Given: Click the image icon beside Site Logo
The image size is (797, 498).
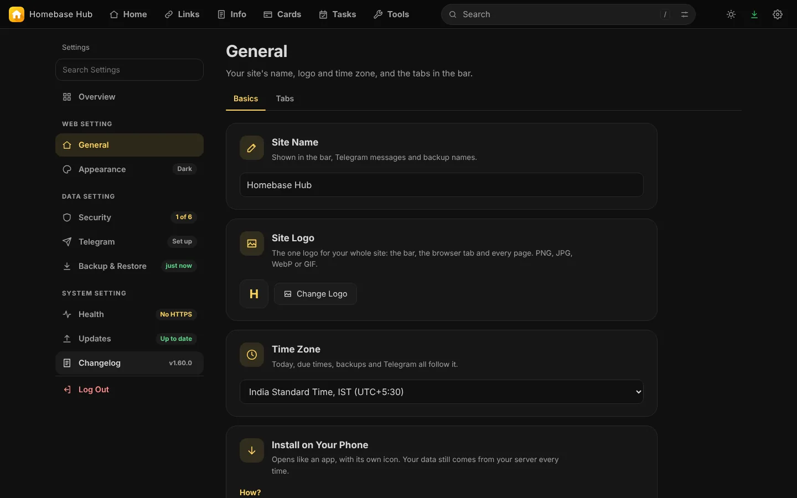Looking at the screenshot, I should click(252, 243).
